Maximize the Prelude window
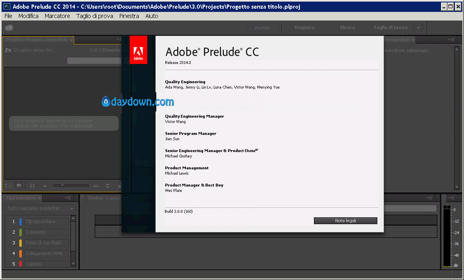This screenshot has width=464, height=280. [x=450, y=7]
